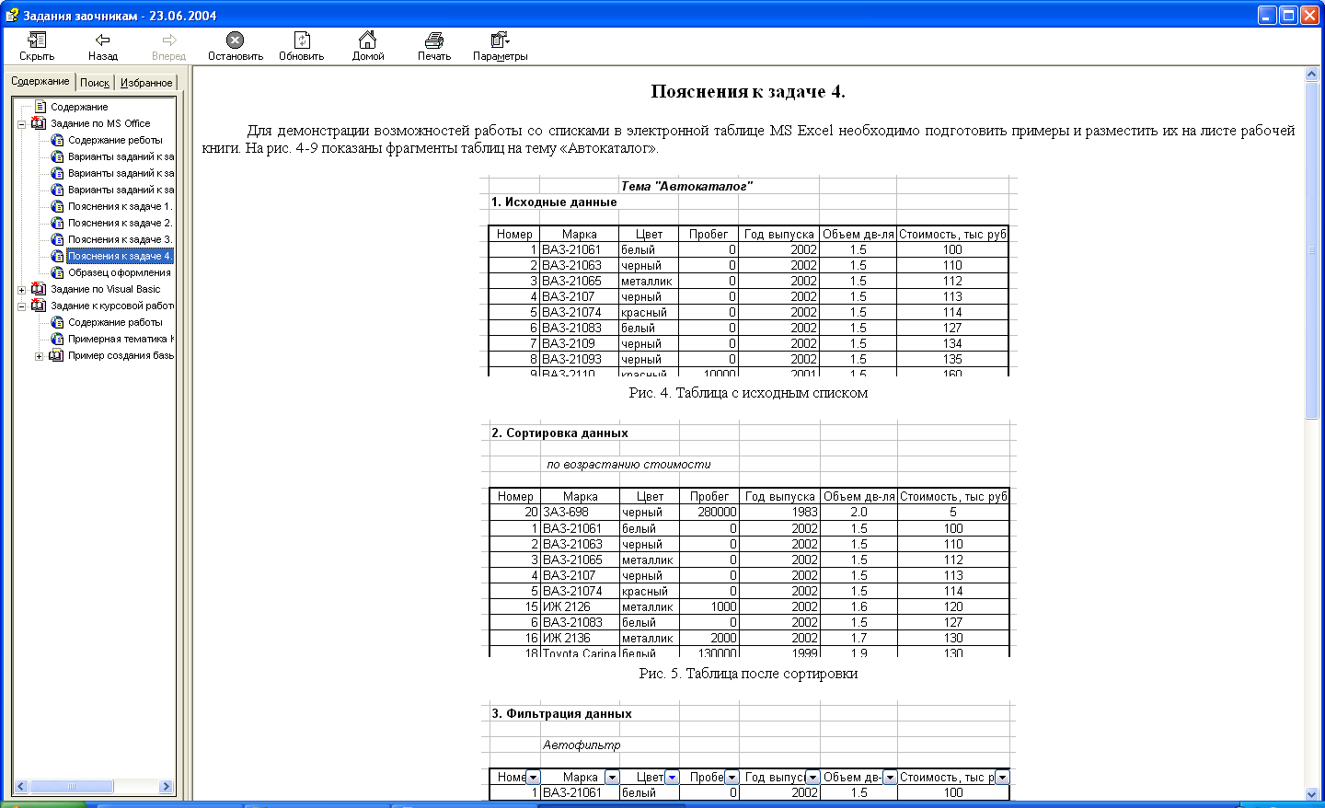The width and height of the screenshot is (1325, 808).
Task: Click the book icon of Задание по Visual Basic
Action: (39, 289)
